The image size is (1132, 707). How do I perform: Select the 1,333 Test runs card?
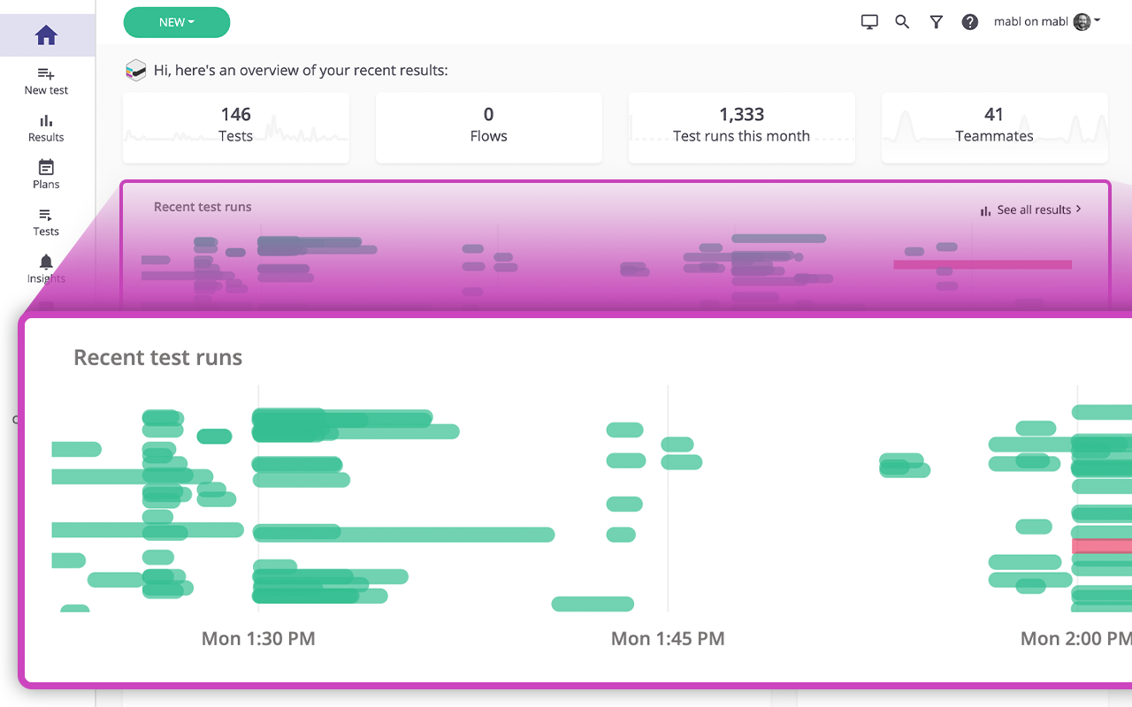(741, 127)
